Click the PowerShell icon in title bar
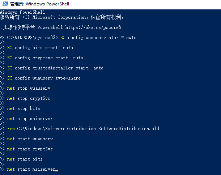Screen dimensions: 221x175 click(x=5, y=4)
